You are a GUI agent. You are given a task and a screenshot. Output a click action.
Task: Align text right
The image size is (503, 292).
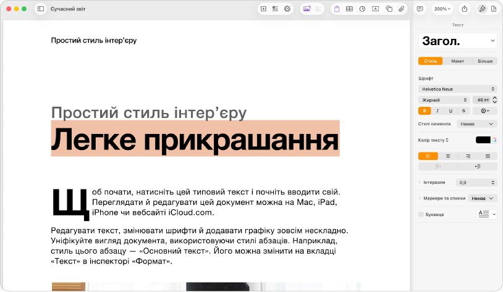468,156
